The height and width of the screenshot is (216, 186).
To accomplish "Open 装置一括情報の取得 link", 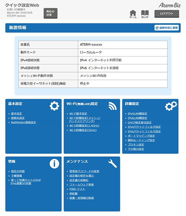I will pyautogui.click(x=81, y=198).
